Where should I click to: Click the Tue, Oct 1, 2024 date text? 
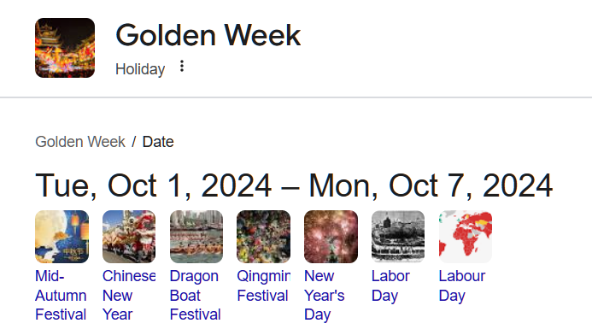tap(153, 185)
